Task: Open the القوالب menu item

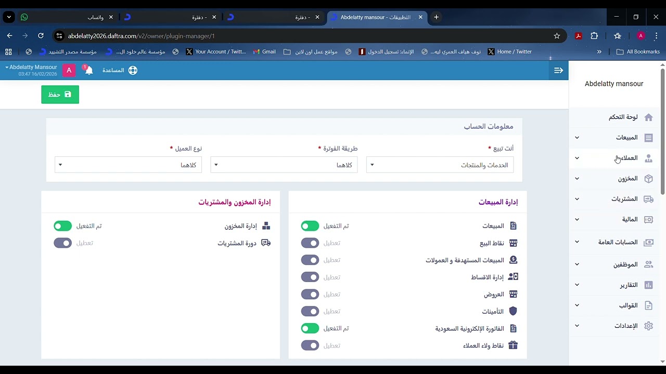Action: click(614, 305)
